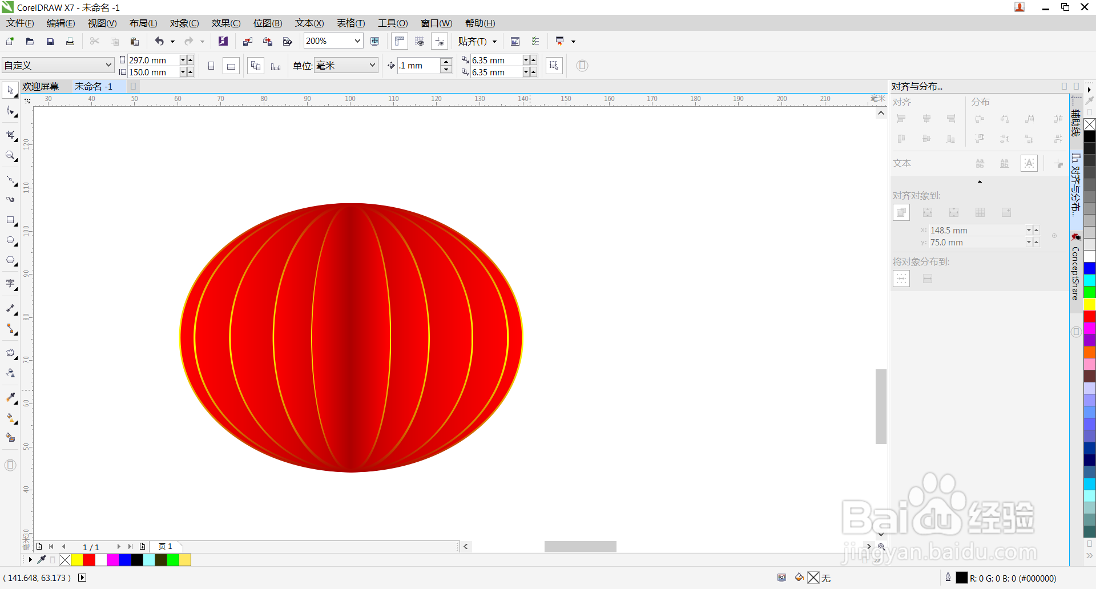Select the Color Eyedropper tool
This screenshot has width=1096, height=589.
(x=10, y=397)
